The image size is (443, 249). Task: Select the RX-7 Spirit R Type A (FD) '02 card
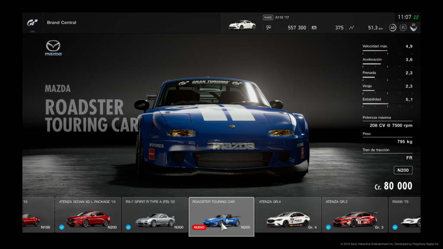pos(155,215)
